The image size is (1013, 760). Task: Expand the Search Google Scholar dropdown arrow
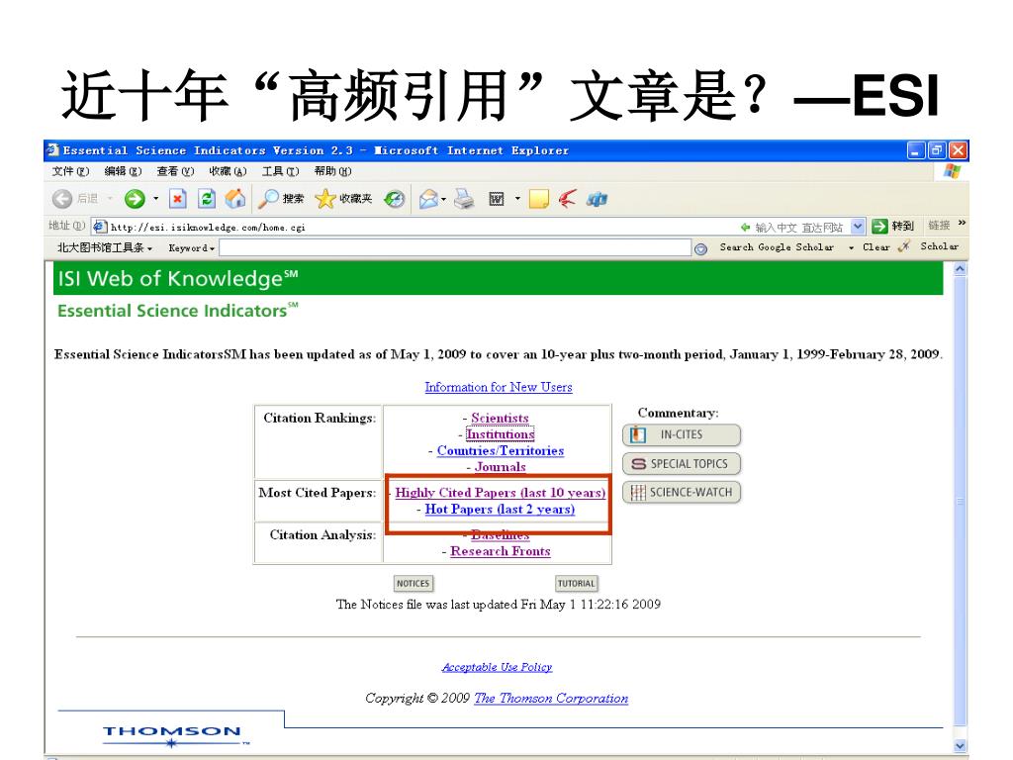(851, 247)
